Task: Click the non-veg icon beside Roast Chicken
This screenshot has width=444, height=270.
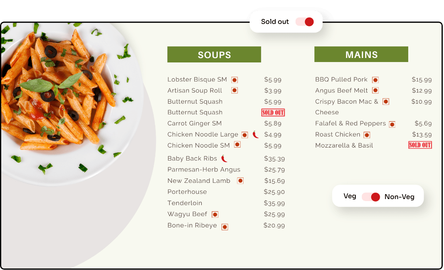Action: click(366, 135)
